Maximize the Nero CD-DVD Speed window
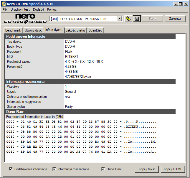The image size is (190, 178). tap(181, 4)
